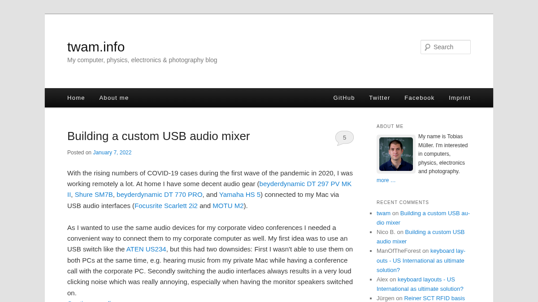Click Tobias Müller's profile photo
This screenshot has width=538, height=302.
(396, 154)
